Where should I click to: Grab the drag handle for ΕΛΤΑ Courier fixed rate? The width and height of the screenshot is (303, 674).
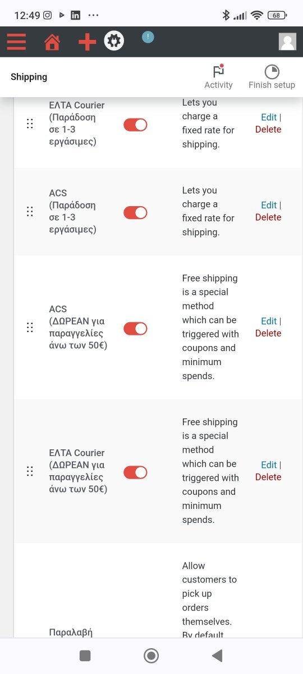30,124
